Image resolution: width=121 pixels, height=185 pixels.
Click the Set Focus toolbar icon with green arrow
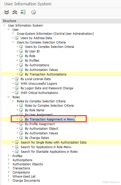(23, 12)
